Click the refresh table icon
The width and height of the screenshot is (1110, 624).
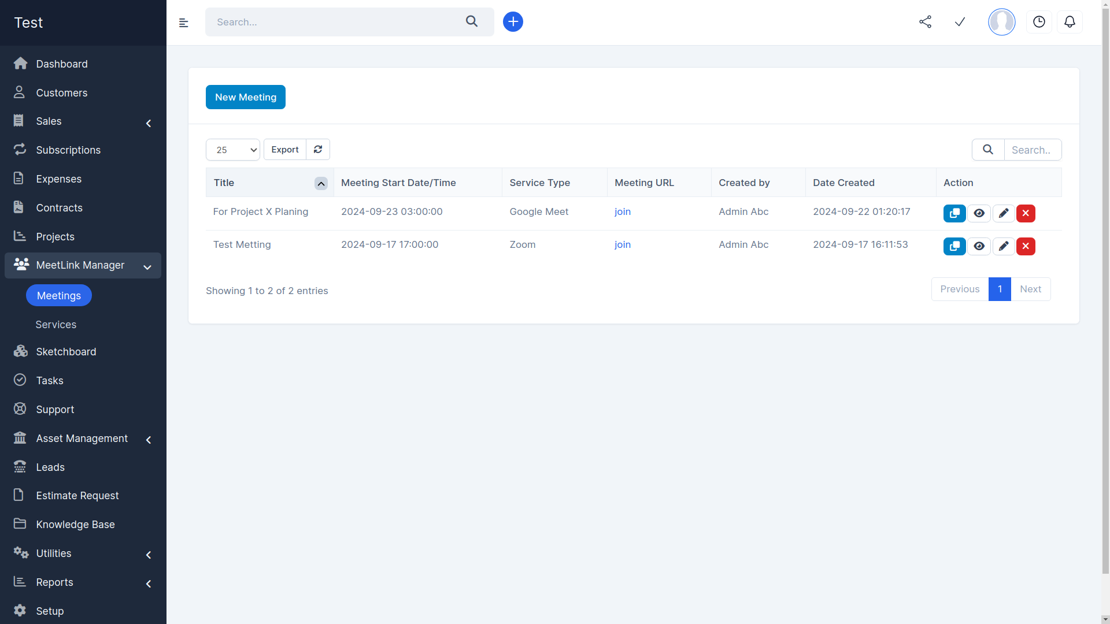(318, 150)
